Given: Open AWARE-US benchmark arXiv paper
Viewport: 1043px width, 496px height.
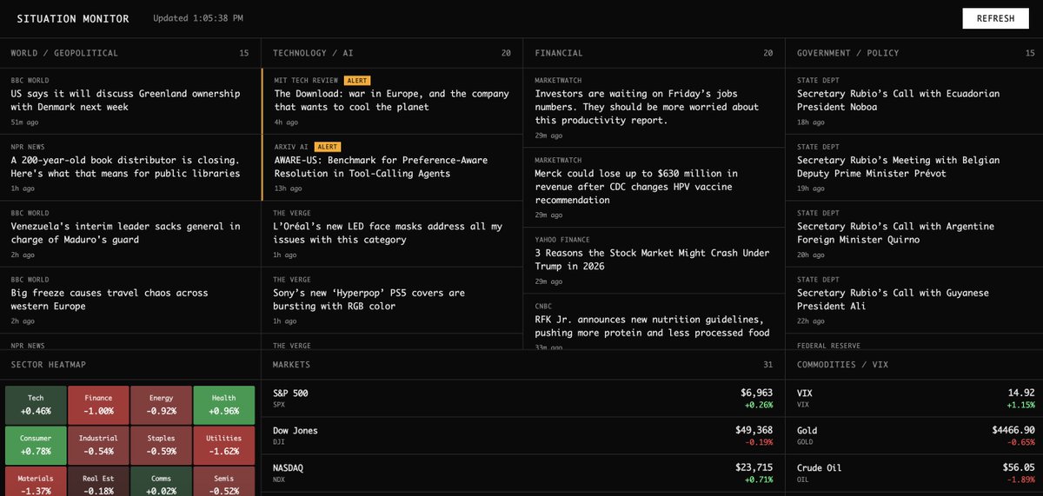Looking at the screenshot, I should tap(381, 167).
